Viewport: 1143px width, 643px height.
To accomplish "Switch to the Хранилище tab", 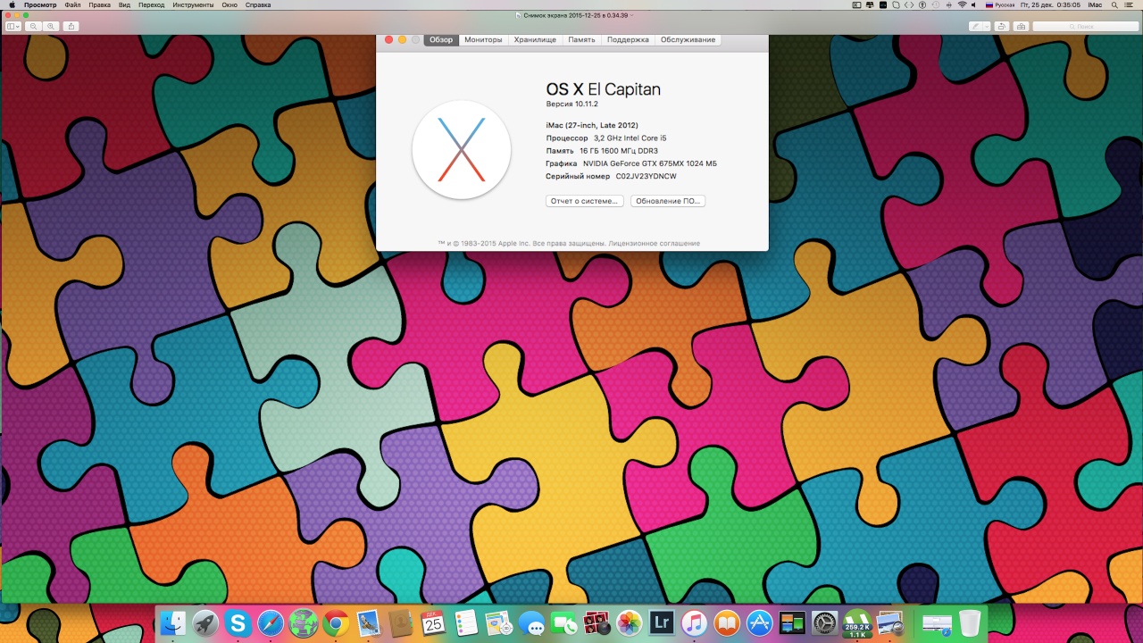I will click(x=535, y=40).
